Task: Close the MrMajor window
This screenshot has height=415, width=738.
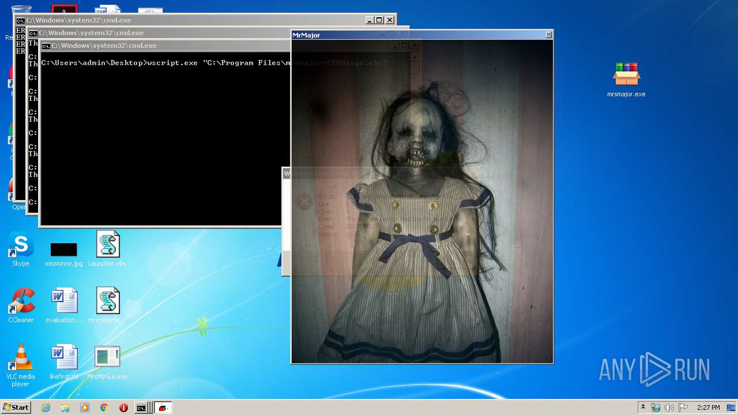Action: tap(548, 35)
